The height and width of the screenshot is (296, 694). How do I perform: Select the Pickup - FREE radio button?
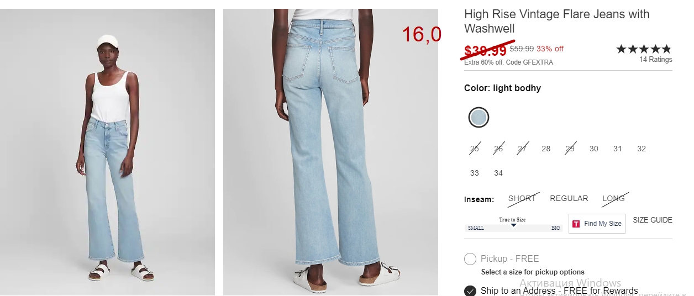point(470,259)
